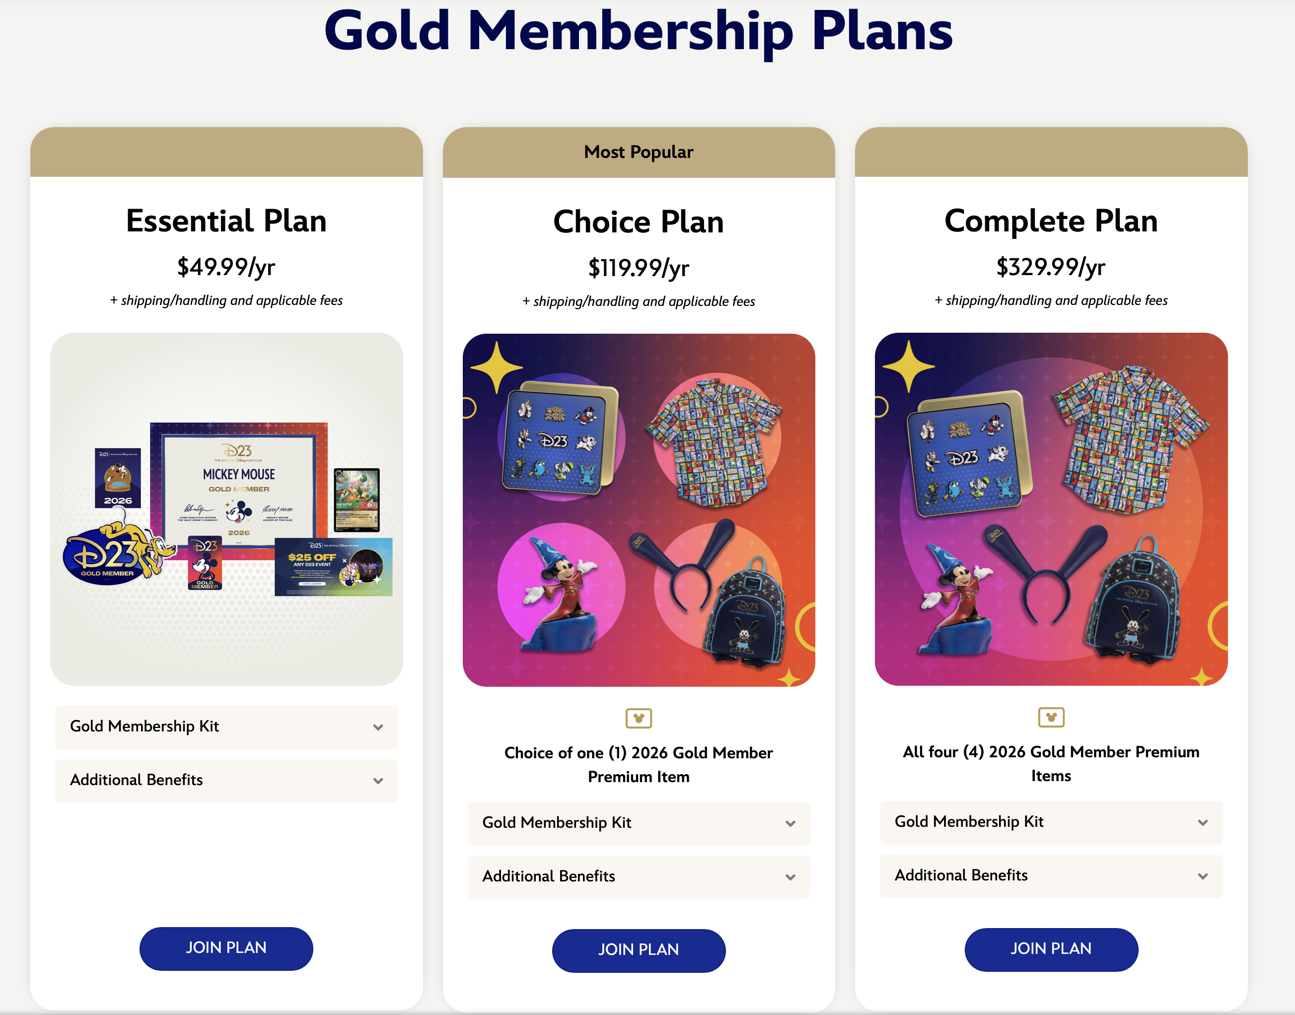Viewport: 1295px width, 1015px height.
Task: Open the Choice Plan premium items image
Action: (x=638, y=510)
